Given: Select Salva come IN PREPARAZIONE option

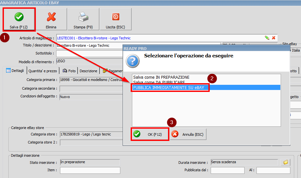Looking at the screenshot, I should [206, 77].
